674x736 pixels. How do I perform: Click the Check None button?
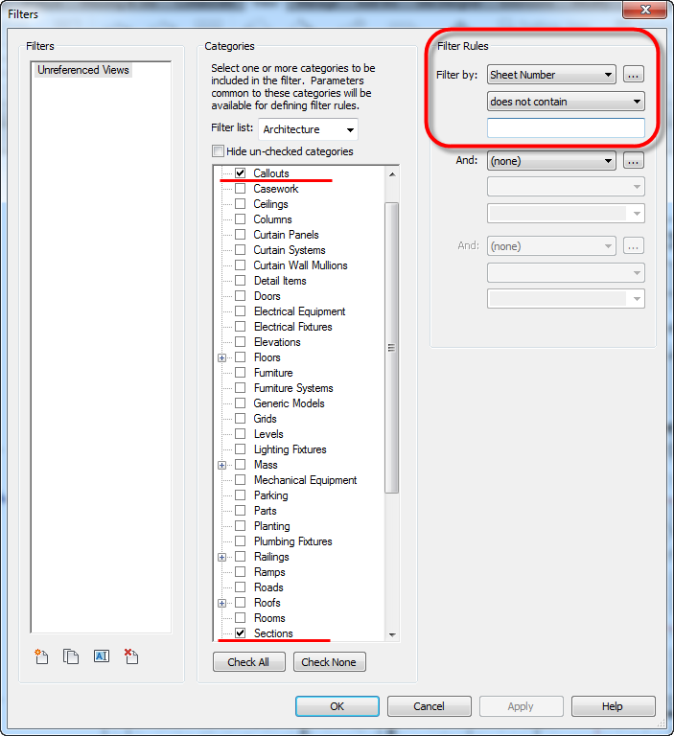[x=329, y=662]
